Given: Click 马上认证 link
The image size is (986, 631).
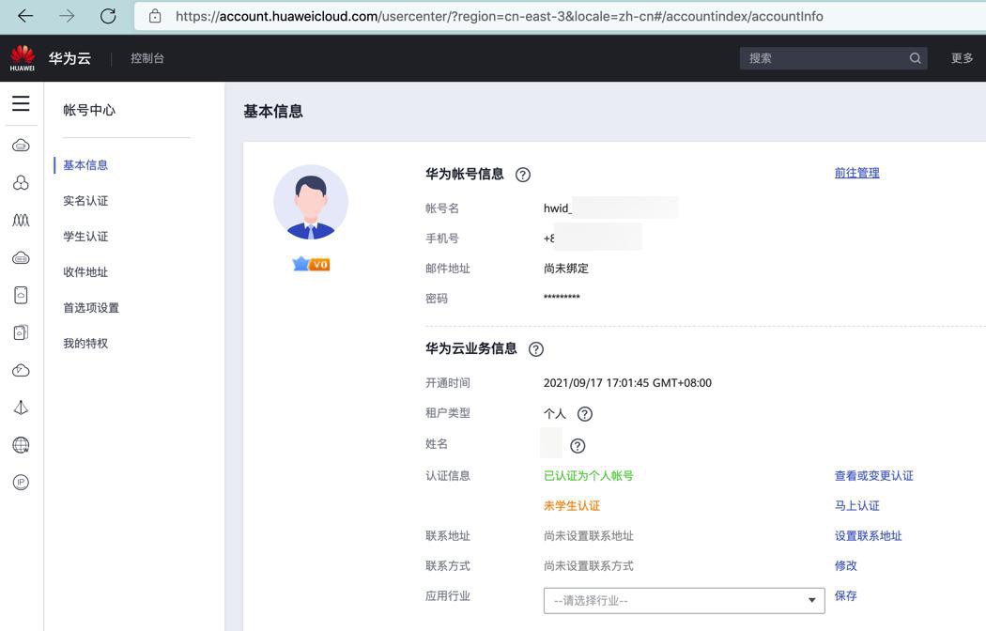Looking at the screenshot, I should pyautogui.click(x=856, y=506).
